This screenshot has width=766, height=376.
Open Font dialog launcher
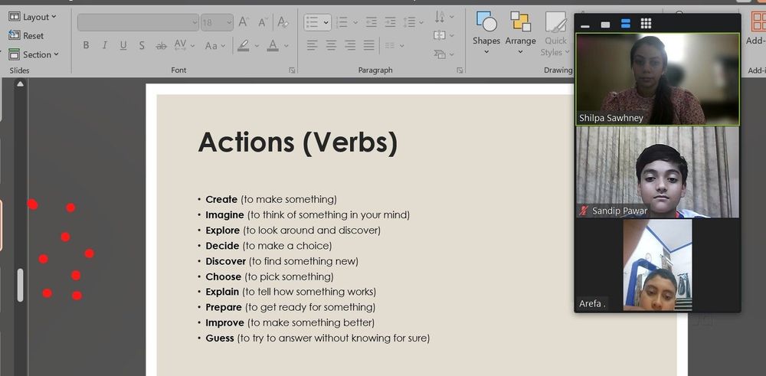pos(292,70)
